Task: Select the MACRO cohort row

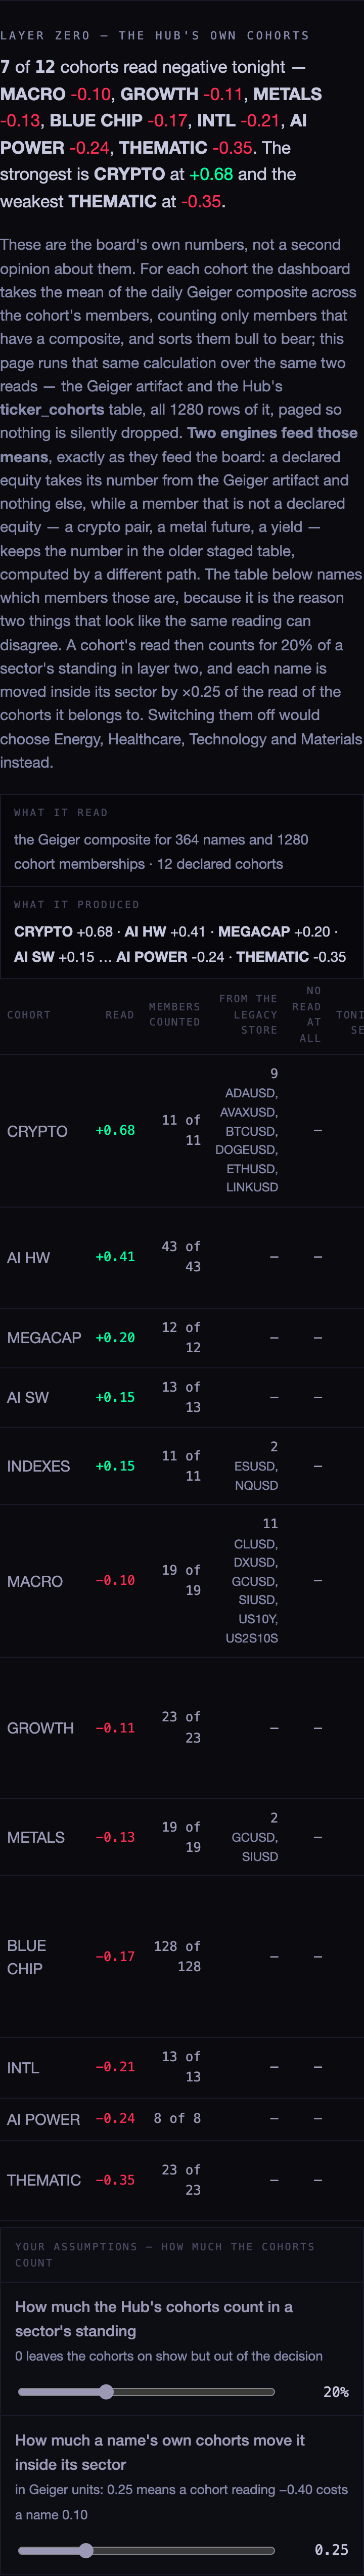Action: coord(182,1580)
